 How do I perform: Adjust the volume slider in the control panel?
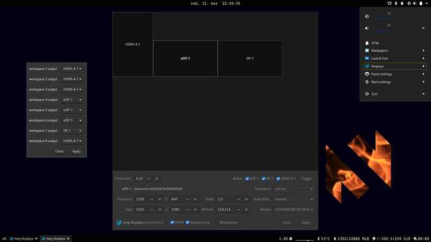point(382,31)
